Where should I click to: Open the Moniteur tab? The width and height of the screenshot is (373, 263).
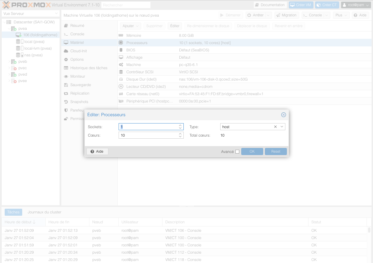pos(89,76)
